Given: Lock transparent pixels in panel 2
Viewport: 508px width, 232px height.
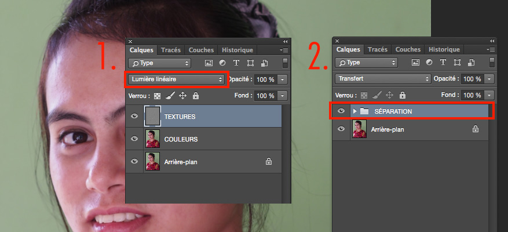Looking at the screenshot, I should (x=364, y=95).
